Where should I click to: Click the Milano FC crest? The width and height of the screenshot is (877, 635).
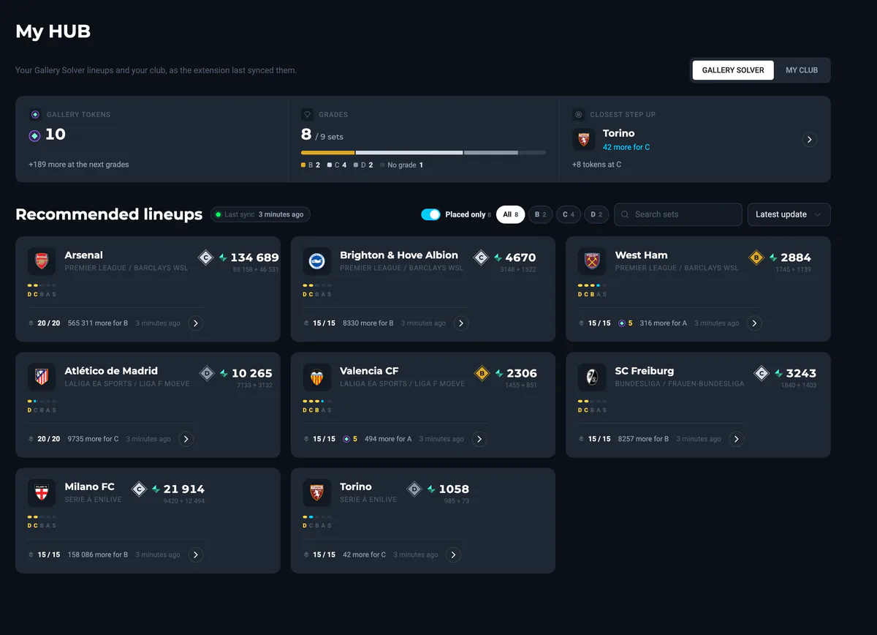42,492
